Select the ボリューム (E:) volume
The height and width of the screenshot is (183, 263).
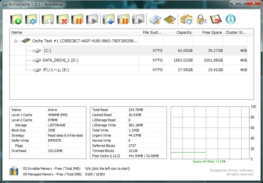129,70
